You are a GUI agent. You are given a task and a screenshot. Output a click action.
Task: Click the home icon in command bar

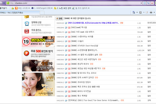134,12
